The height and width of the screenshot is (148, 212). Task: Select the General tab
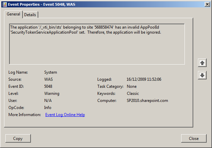click(x=13, y=14)
